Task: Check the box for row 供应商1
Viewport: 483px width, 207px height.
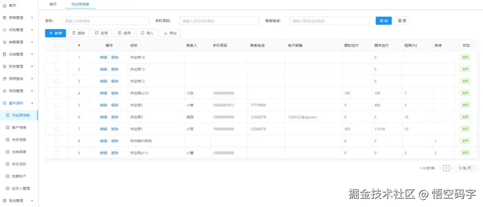Action: [56, 129]
